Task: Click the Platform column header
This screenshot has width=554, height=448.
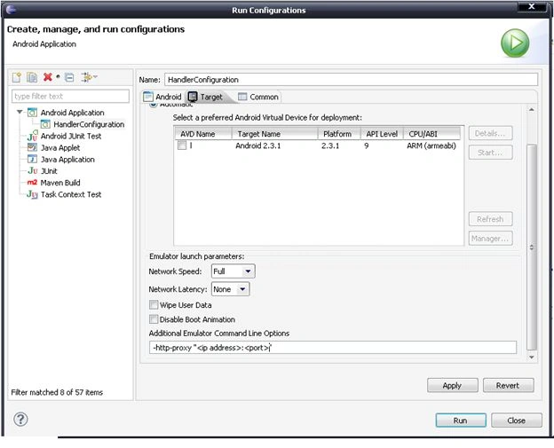Action: 339,134
